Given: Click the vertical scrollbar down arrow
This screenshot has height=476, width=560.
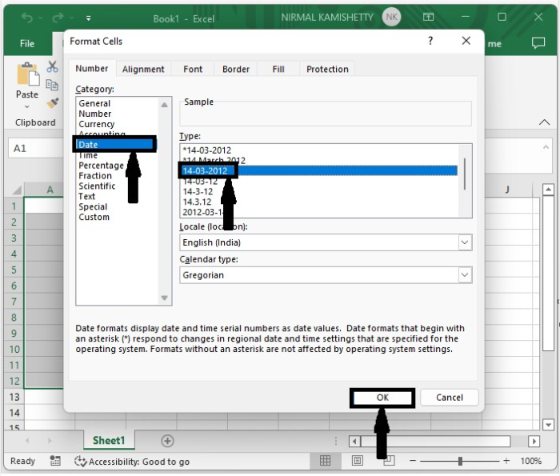Looking at the screenshot, I should (x=548, y=424).
